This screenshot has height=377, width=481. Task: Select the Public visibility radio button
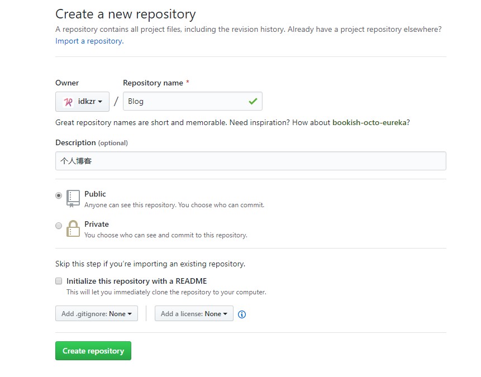point(59,195)
